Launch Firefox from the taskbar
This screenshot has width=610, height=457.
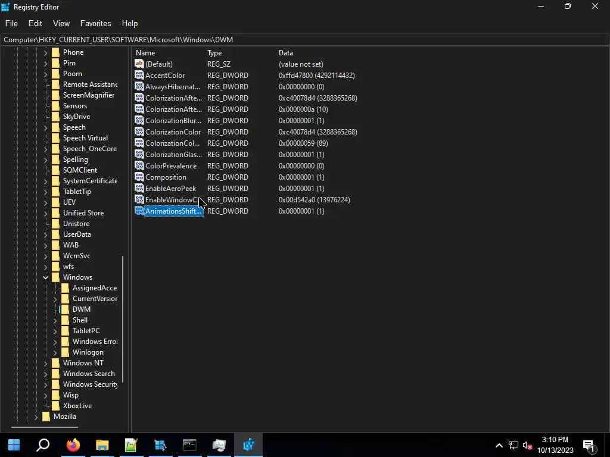coord(73,445)
